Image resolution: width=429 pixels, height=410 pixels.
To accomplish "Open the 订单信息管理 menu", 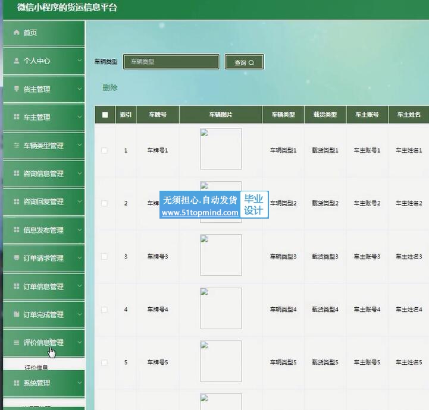I will point(44,286).
